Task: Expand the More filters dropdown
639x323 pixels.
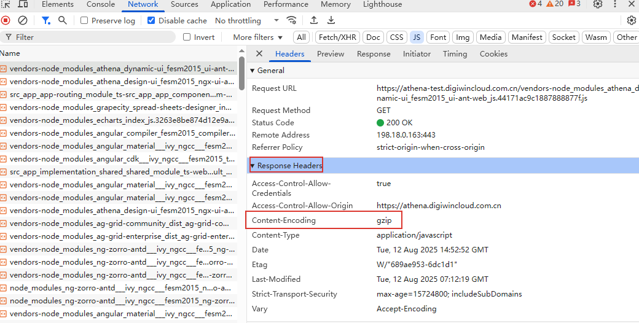Action: pyautogui.click(x=257, y=37)
